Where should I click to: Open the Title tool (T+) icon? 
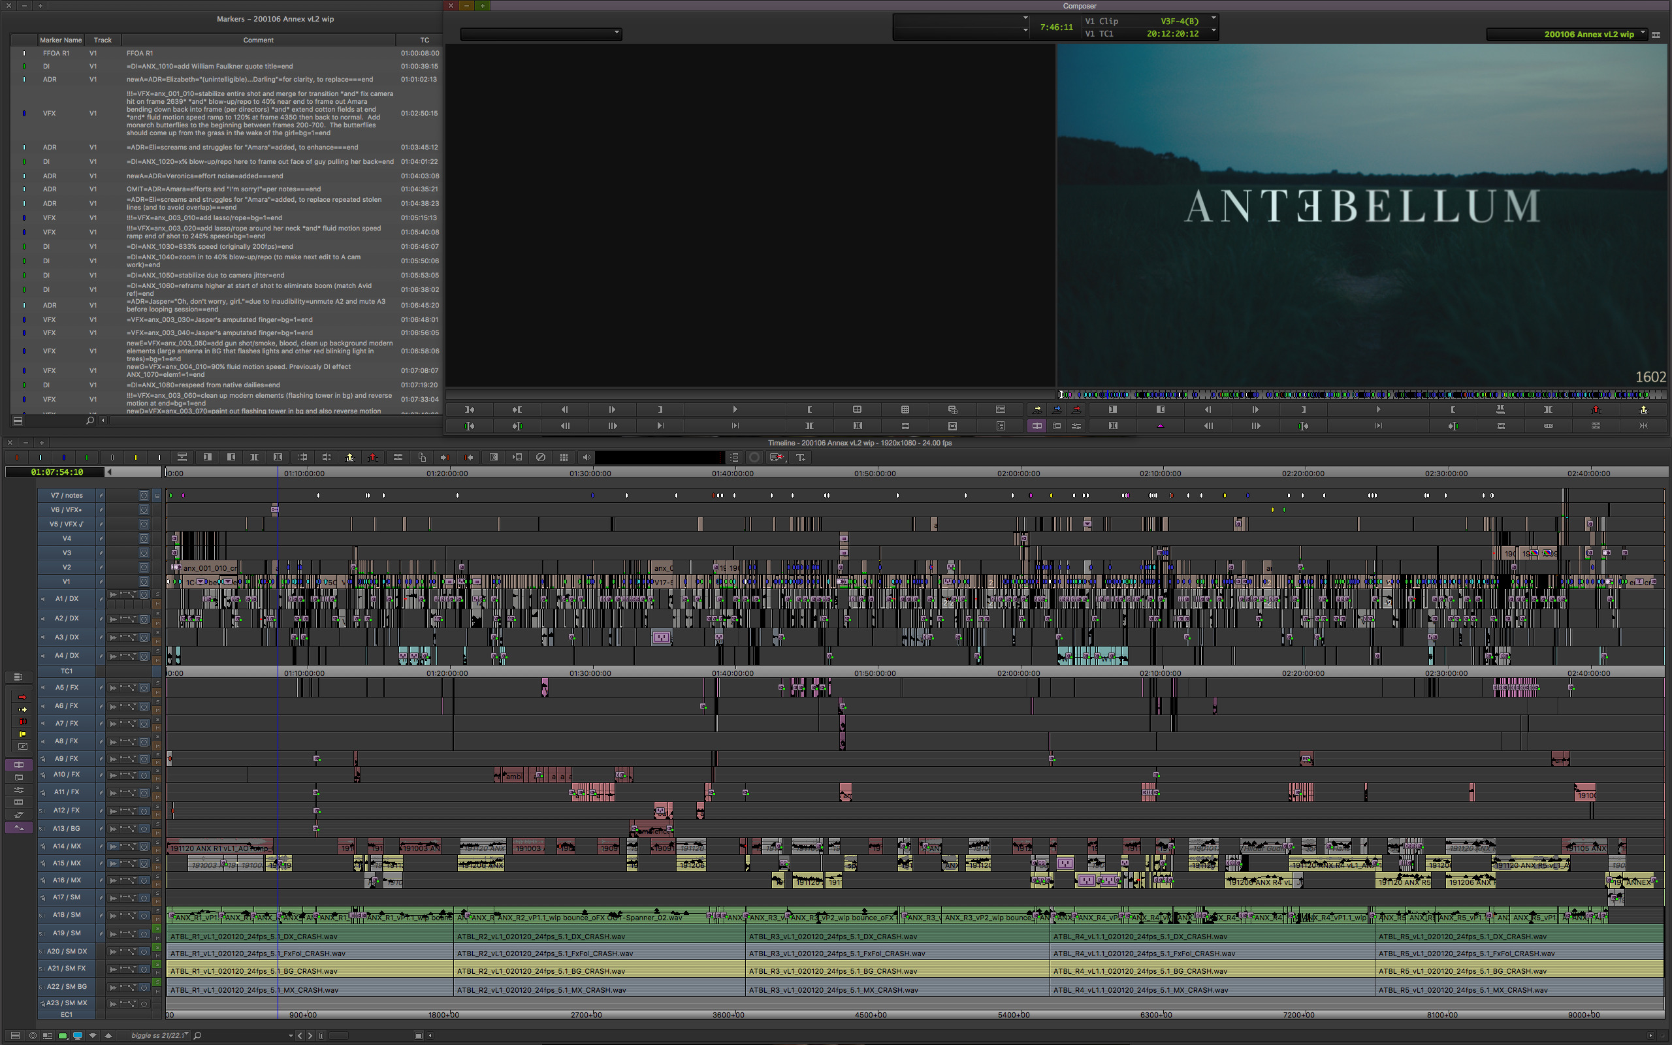click(x=801, y=458)
